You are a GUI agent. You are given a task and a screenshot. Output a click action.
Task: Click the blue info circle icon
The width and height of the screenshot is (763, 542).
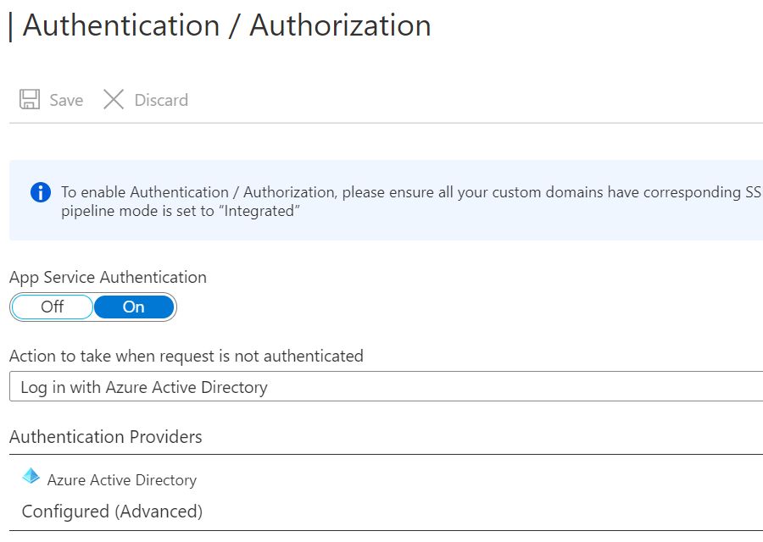pyautogui.click(x=40, y=192)
